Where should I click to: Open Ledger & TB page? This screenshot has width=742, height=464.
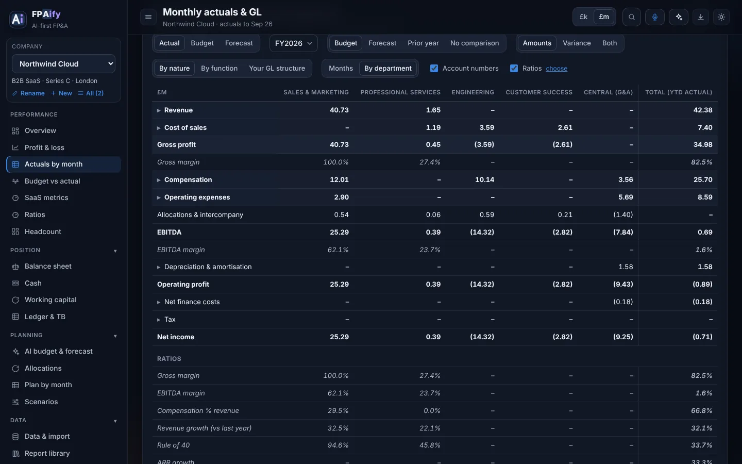(64, 317)
